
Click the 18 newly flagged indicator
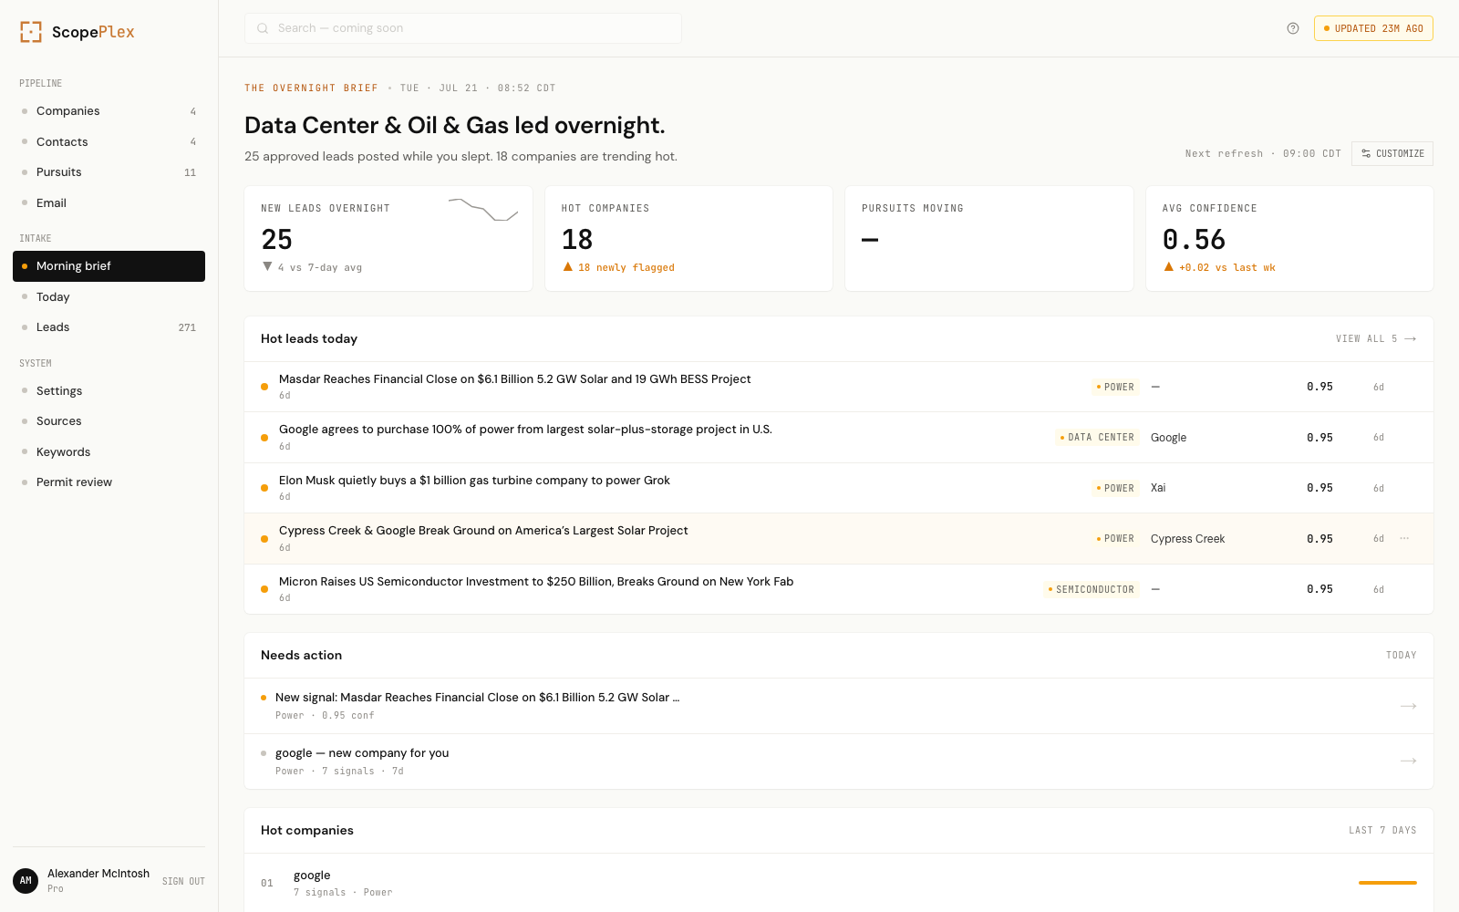[x=619, y=267]
